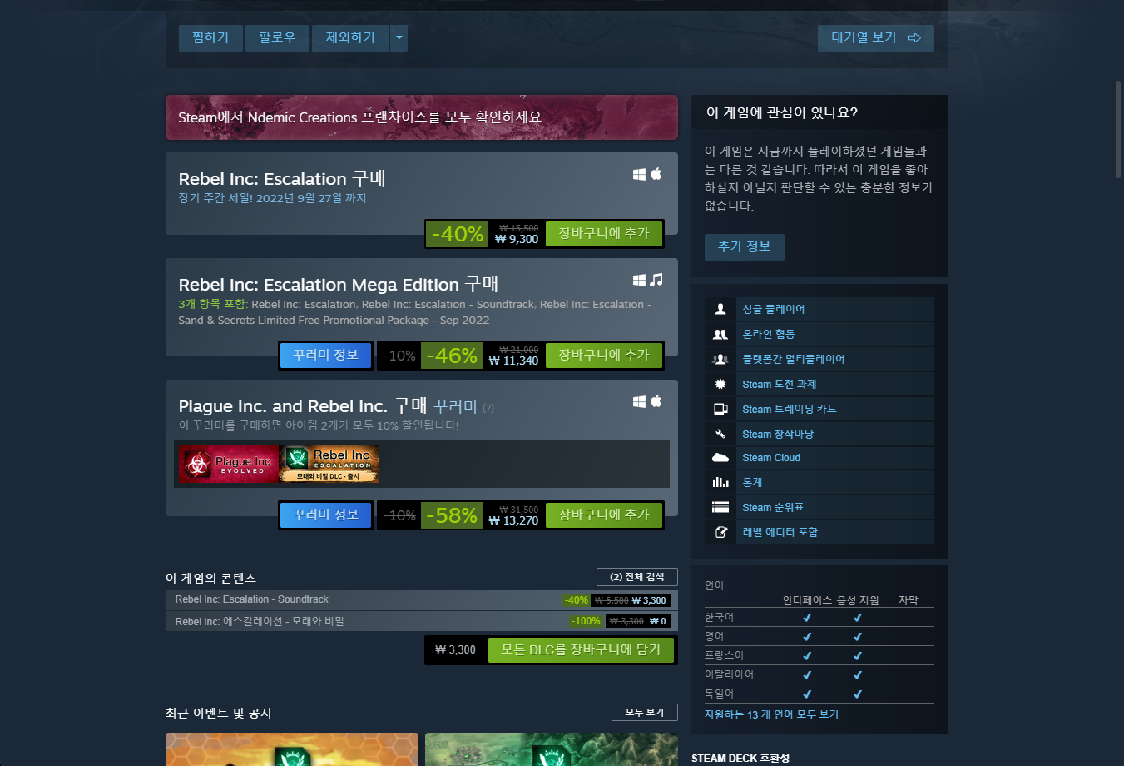Click the single-player person icon
Viewport: 1124px width, 766px height.
[x=720, y=309]
